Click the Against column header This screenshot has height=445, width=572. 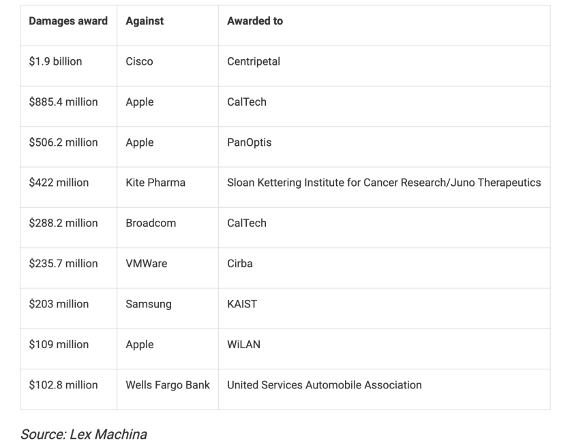tap(145, 21)
